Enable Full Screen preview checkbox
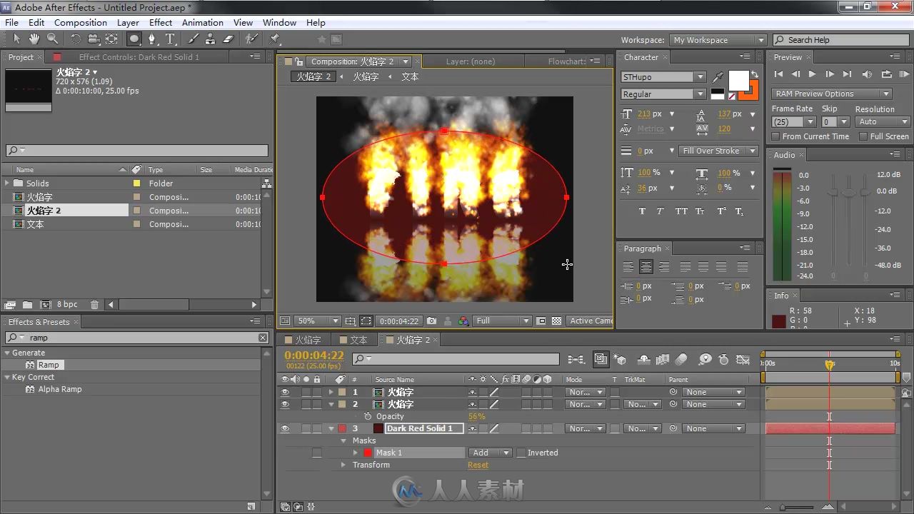This screenshot has width=914, height=514. [x=863, y=136]
